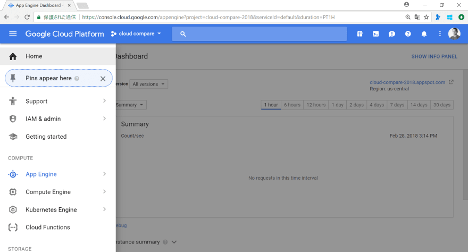Open the Help question mark icon
Viewport: 468px width, 252px height.
(408, 33)
